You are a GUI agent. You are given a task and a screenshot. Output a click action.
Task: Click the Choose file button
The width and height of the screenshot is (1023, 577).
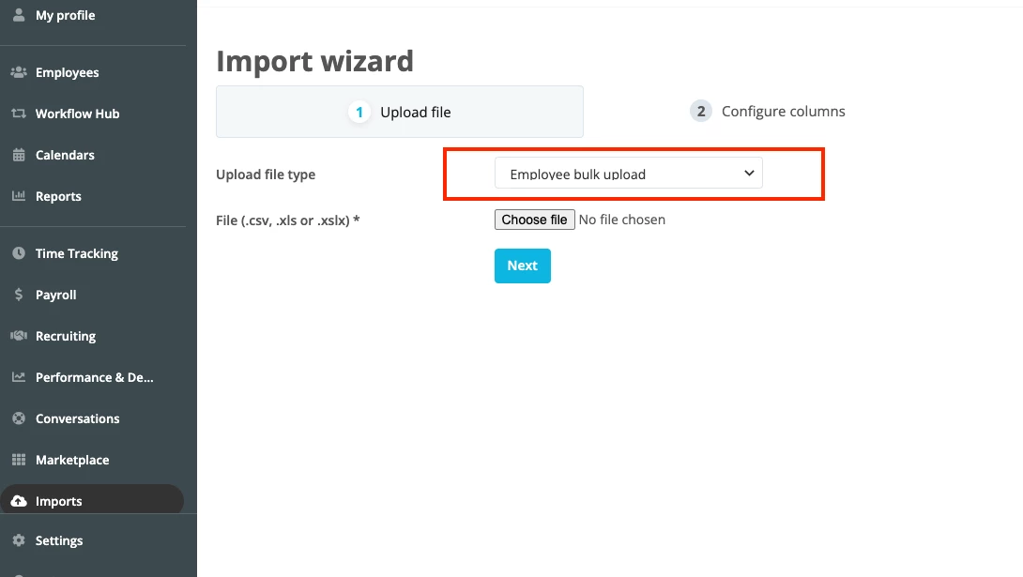click(534, 220)
